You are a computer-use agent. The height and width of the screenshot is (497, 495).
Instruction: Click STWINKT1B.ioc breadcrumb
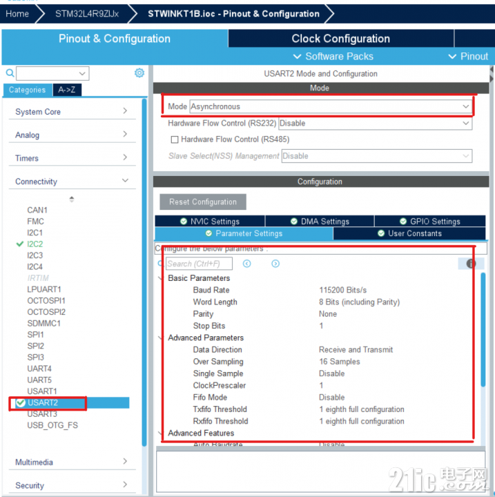[x=234, y=14]
